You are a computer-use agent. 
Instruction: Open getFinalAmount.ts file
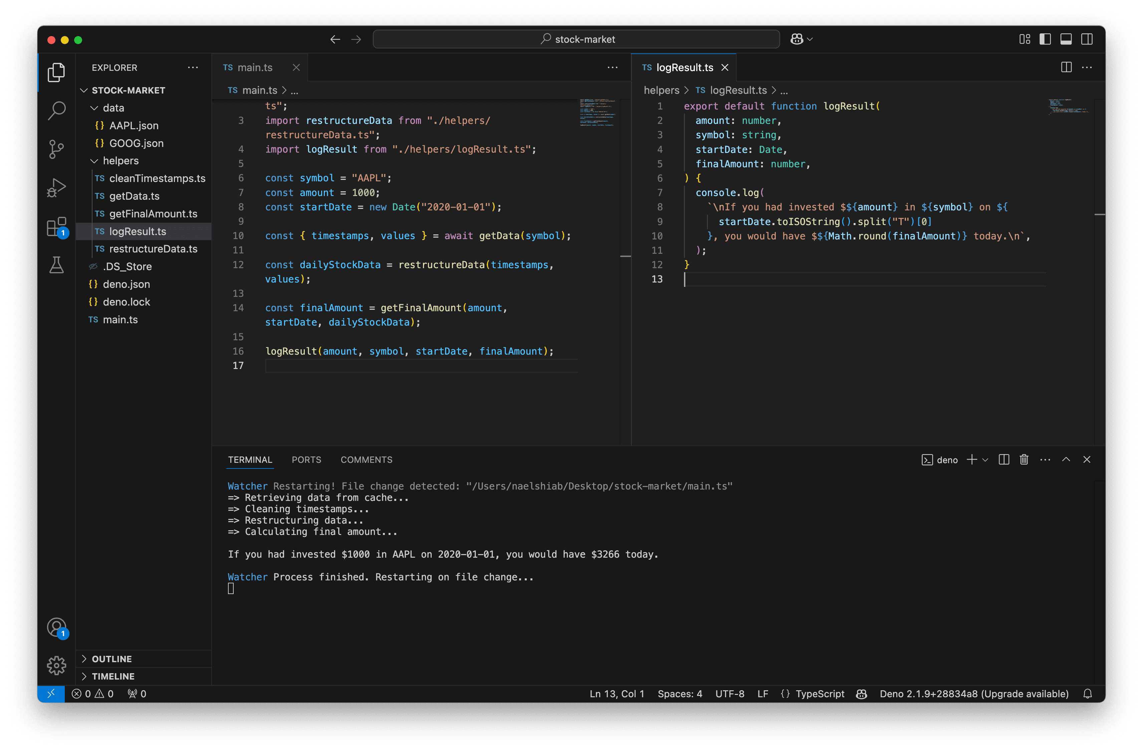pos(144,214)
